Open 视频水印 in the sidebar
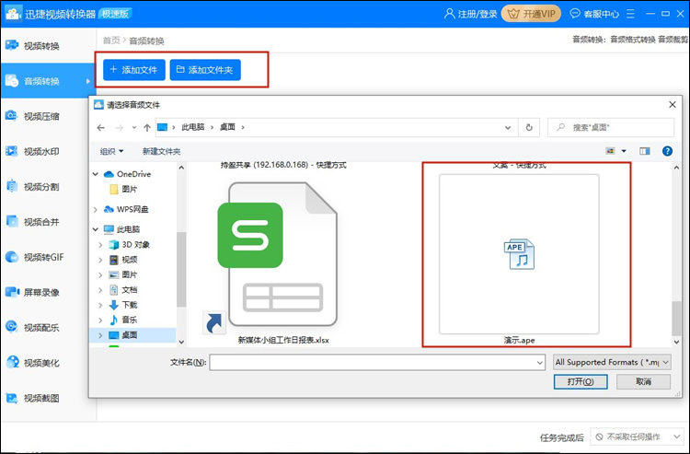690x454 pixels. (40, 151)
